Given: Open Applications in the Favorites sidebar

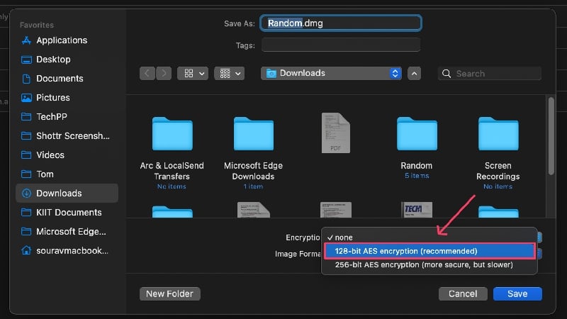Looking at the screenshot, I should (62, 40).
